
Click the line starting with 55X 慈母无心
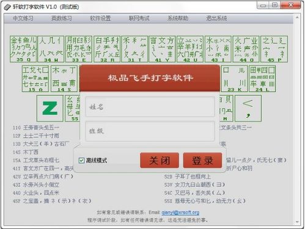coord(205,201)
